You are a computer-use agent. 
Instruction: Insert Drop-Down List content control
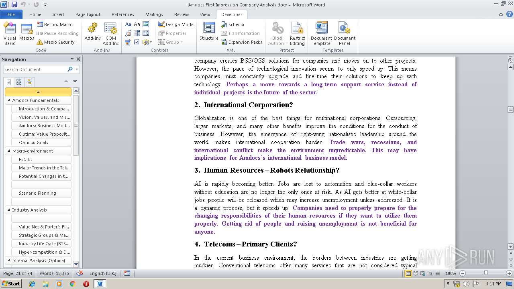tap(146, 33)
